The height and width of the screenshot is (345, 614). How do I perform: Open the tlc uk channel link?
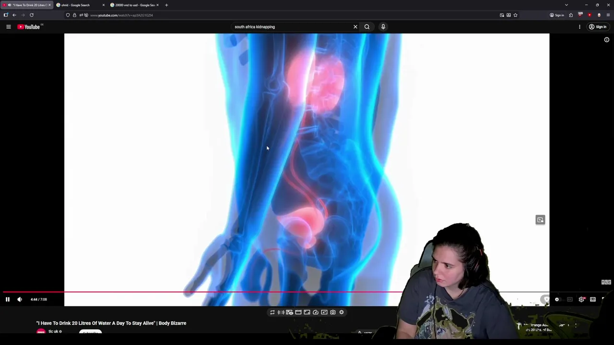click(x=53, y=332)
